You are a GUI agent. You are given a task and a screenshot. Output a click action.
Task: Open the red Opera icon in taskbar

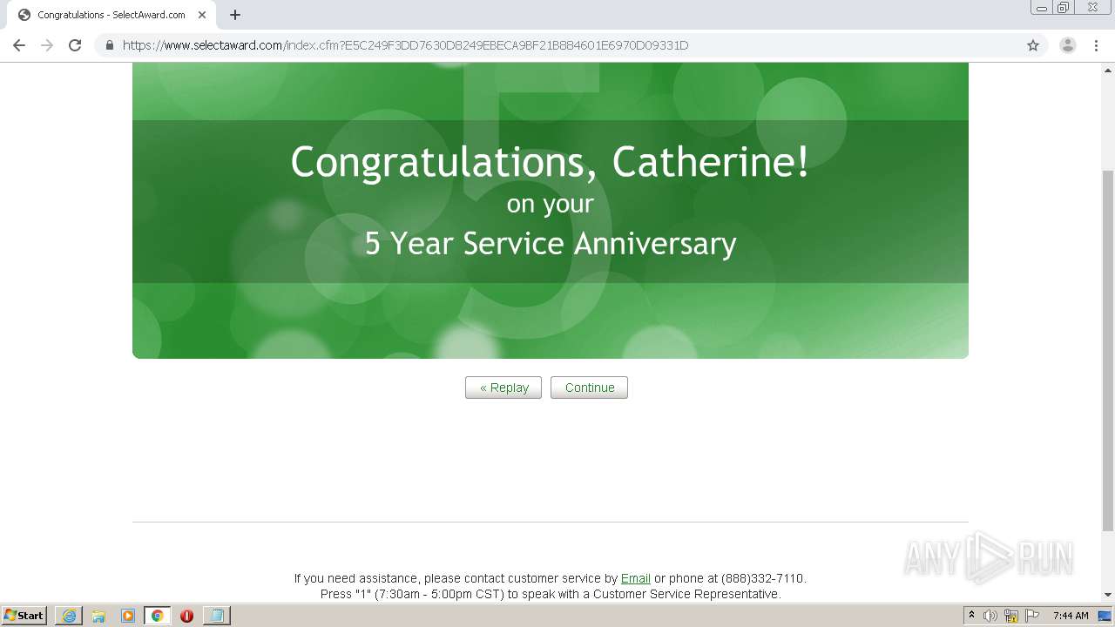[x=186, y=616]
